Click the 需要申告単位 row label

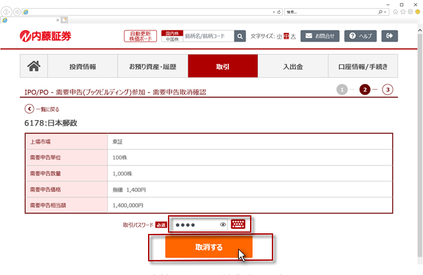coord(45,157)
